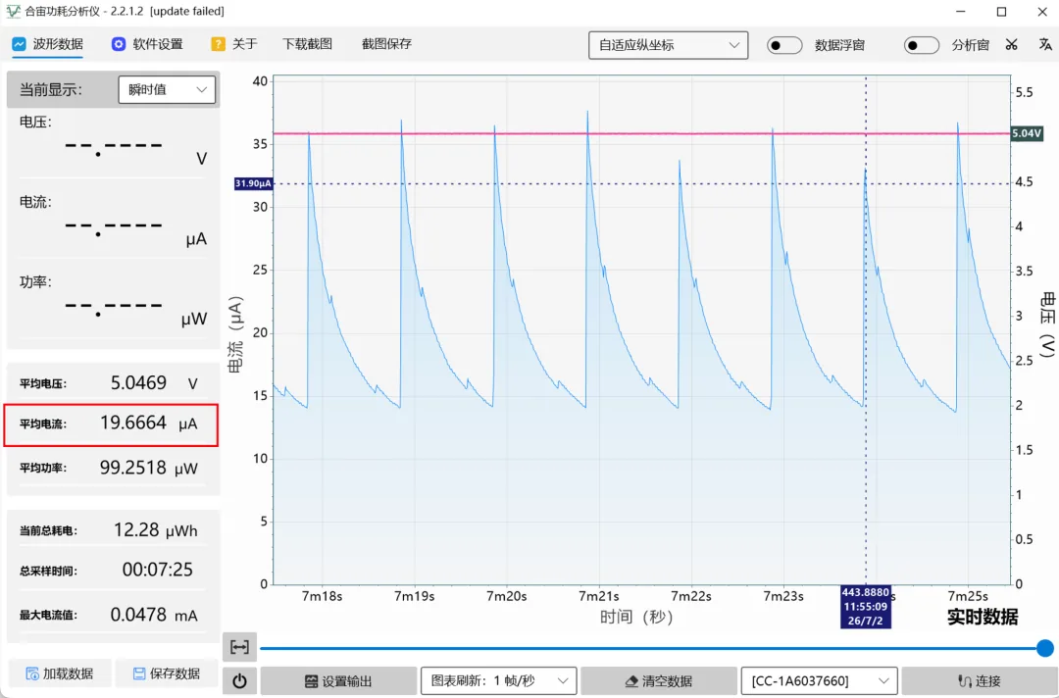Click the 443.8880 time cursor label
This screenshot has height=698, width=1059.
click(x=865, y=607)
